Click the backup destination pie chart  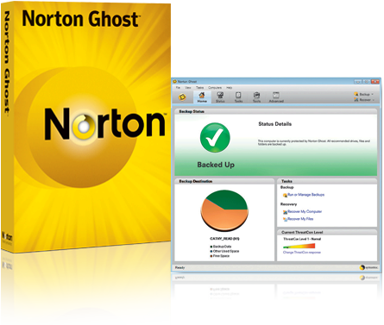[224, 210]
